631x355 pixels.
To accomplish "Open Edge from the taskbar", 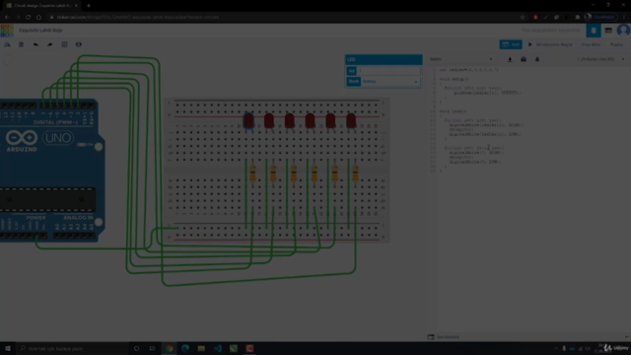I will coord(185,348).
